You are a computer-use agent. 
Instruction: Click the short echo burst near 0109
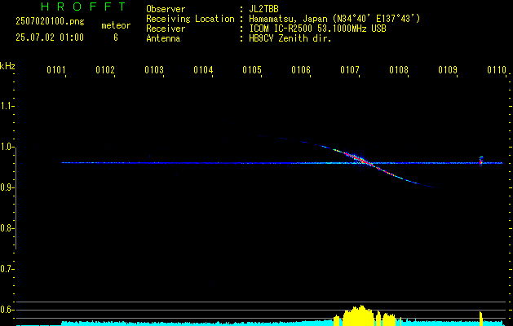481,161
